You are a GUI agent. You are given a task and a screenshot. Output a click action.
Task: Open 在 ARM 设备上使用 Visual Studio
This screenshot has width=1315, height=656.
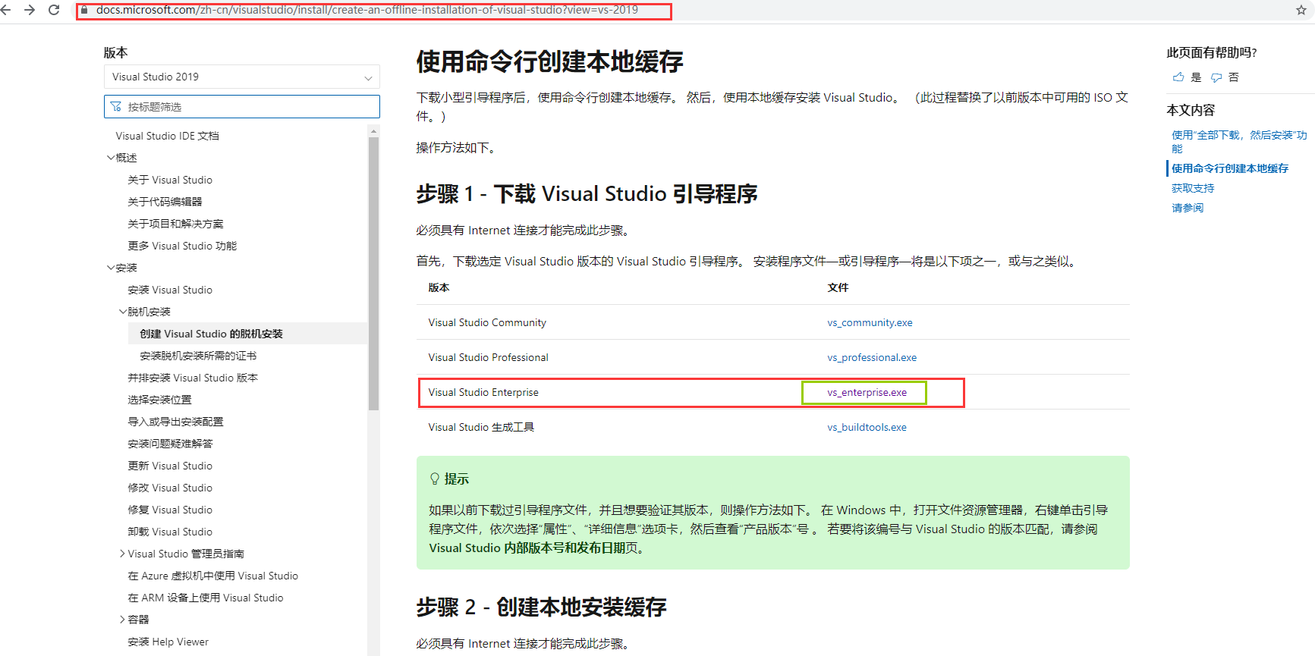[x=206, y=598]
